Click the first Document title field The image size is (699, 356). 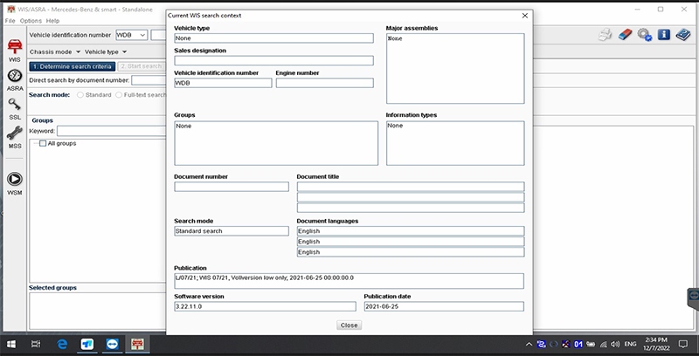[411, 187]
